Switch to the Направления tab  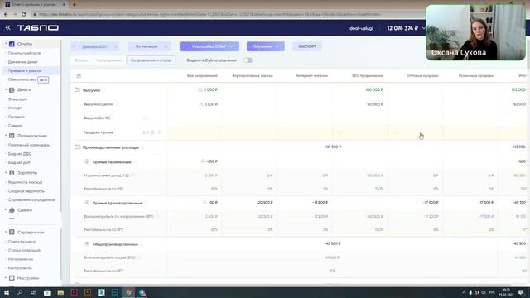click(x=108, y=60)
